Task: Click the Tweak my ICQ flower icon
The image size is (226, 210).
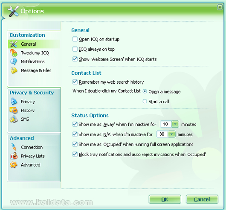Action: (14, 52)
